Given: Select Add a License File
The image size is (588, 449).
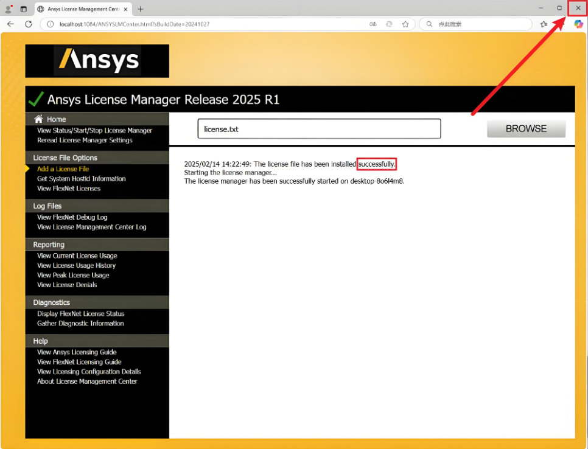Looking at the screenshot, I should point(63,169).
